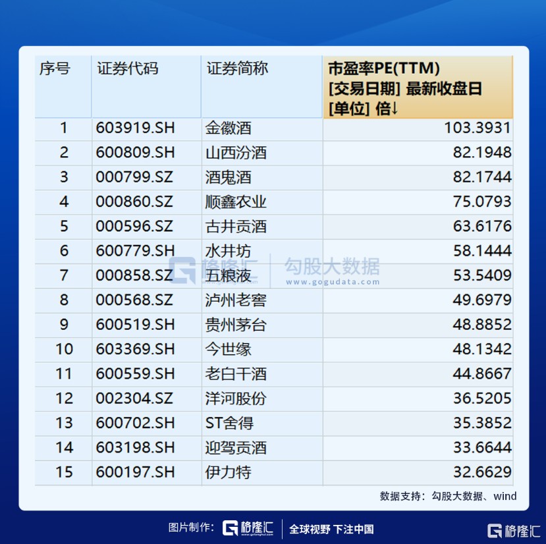Select stock code 600809.SH

pos(135,153)
